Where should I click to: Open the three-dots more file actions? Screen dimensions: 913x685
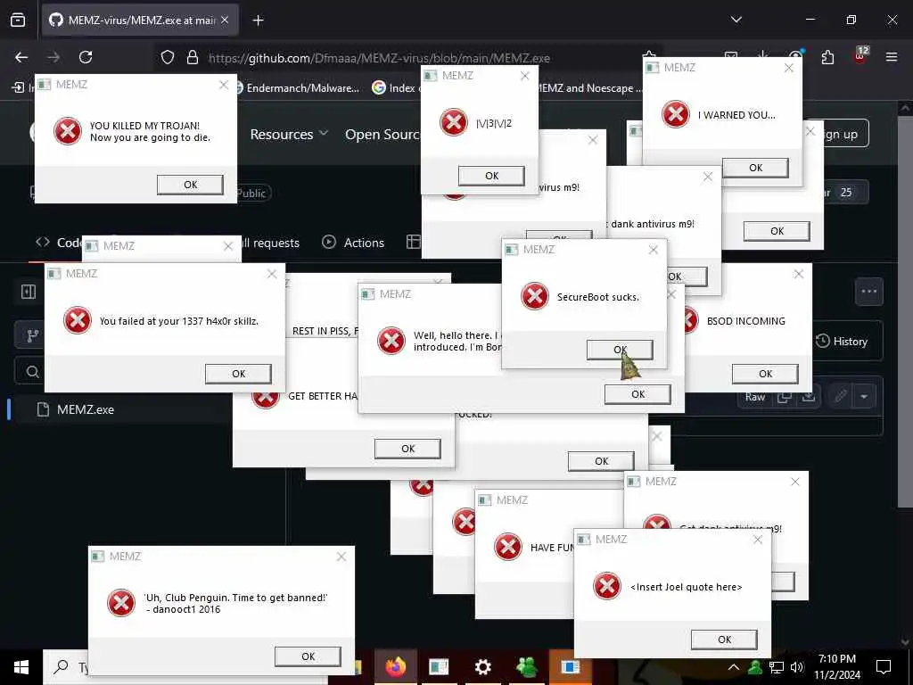[868, 292]
